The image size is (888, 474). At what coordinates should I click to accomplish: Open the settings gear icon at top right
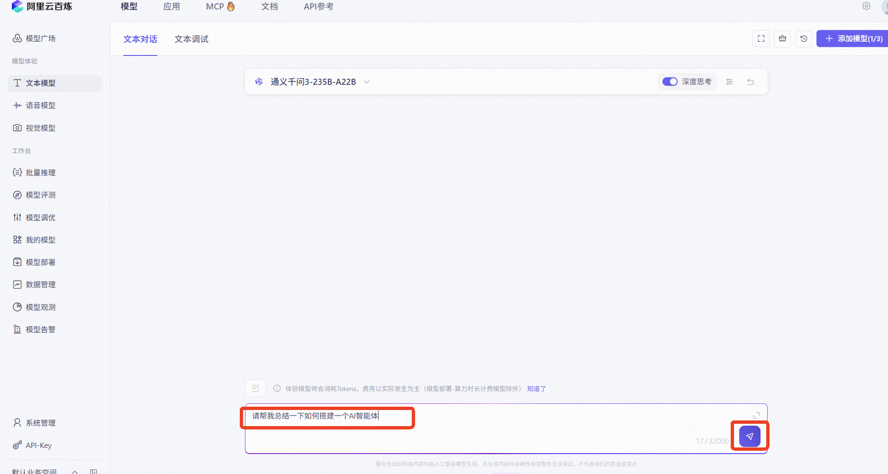tap(866, 6)
